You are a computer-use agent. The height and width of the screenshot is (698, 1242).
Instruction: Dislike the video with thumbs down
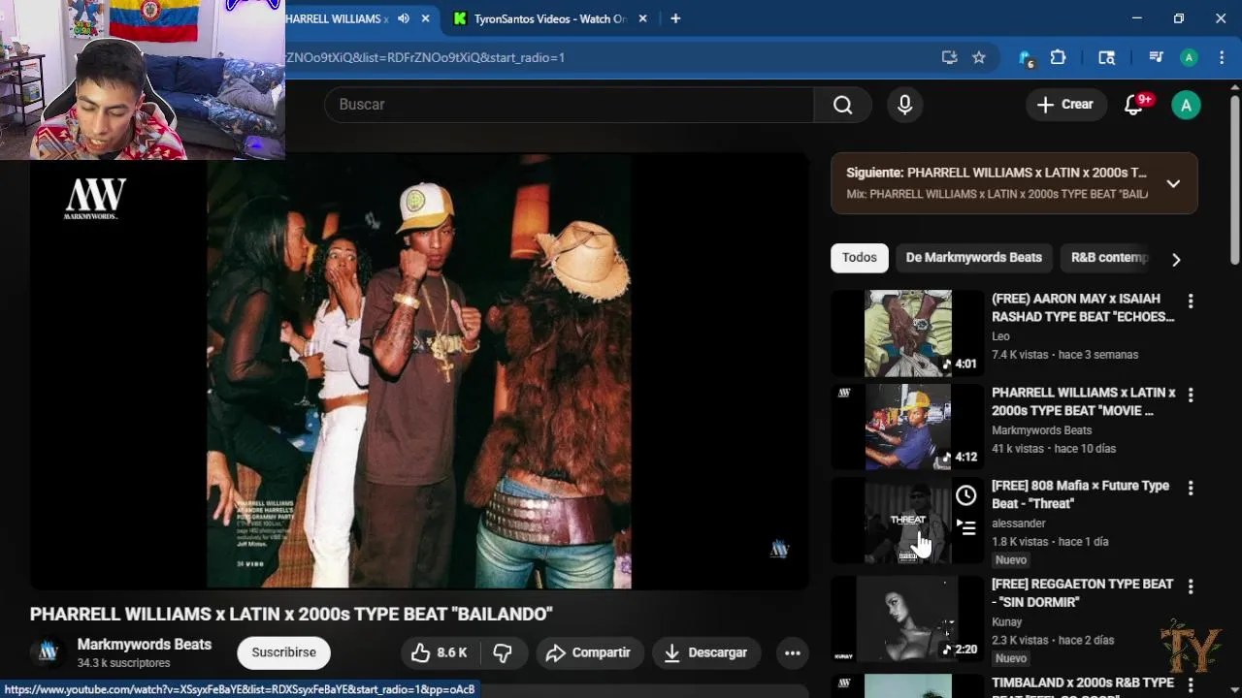point(503,652)
